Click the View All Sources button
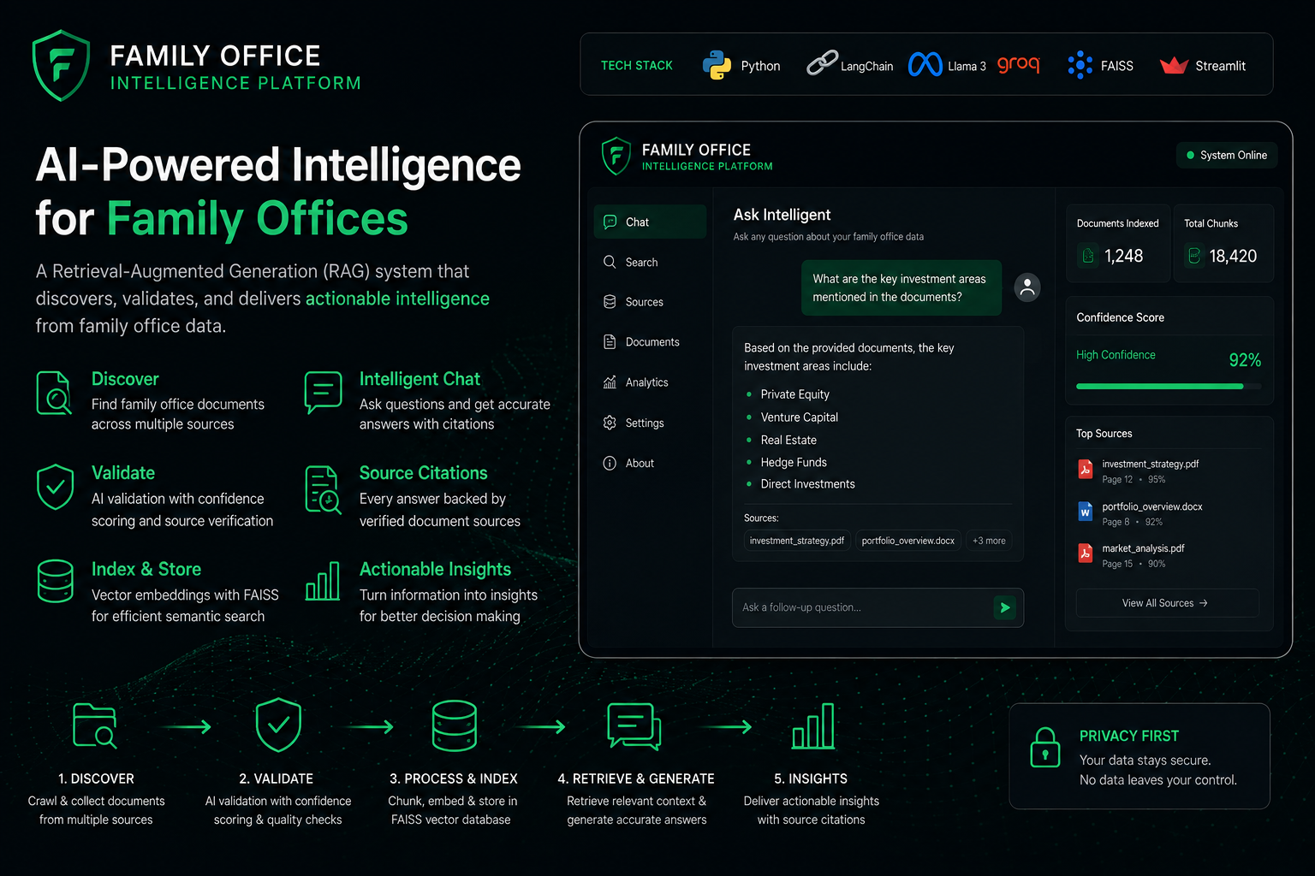This screenshot has height=876, width=1315. coord(1167,603)
